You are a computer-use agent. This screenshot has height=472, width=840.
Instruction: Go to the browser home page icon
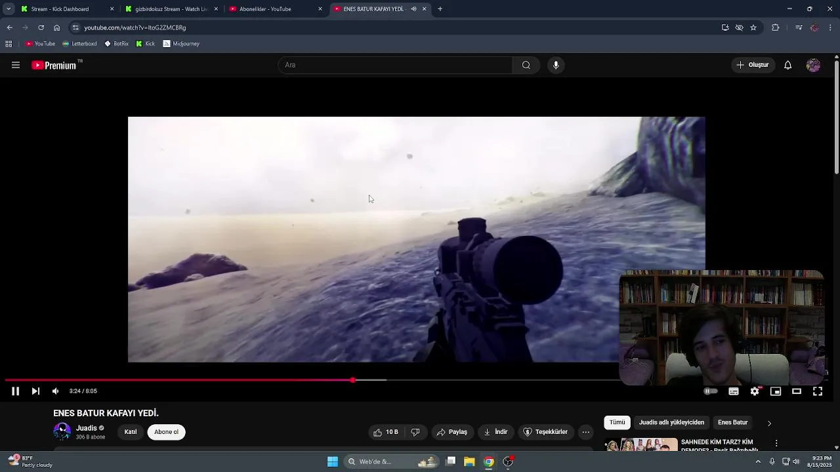tap(56, 28)
